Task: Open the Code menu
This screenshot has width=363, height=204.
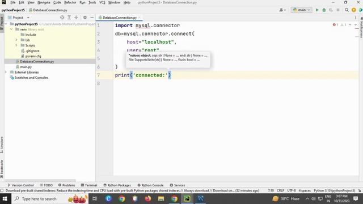Action: point(57,2)
